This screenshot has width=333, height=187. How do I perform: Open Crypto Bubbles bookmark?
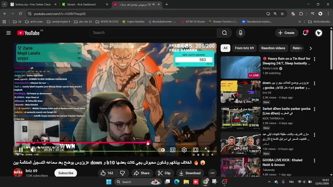tap(133, 22)
